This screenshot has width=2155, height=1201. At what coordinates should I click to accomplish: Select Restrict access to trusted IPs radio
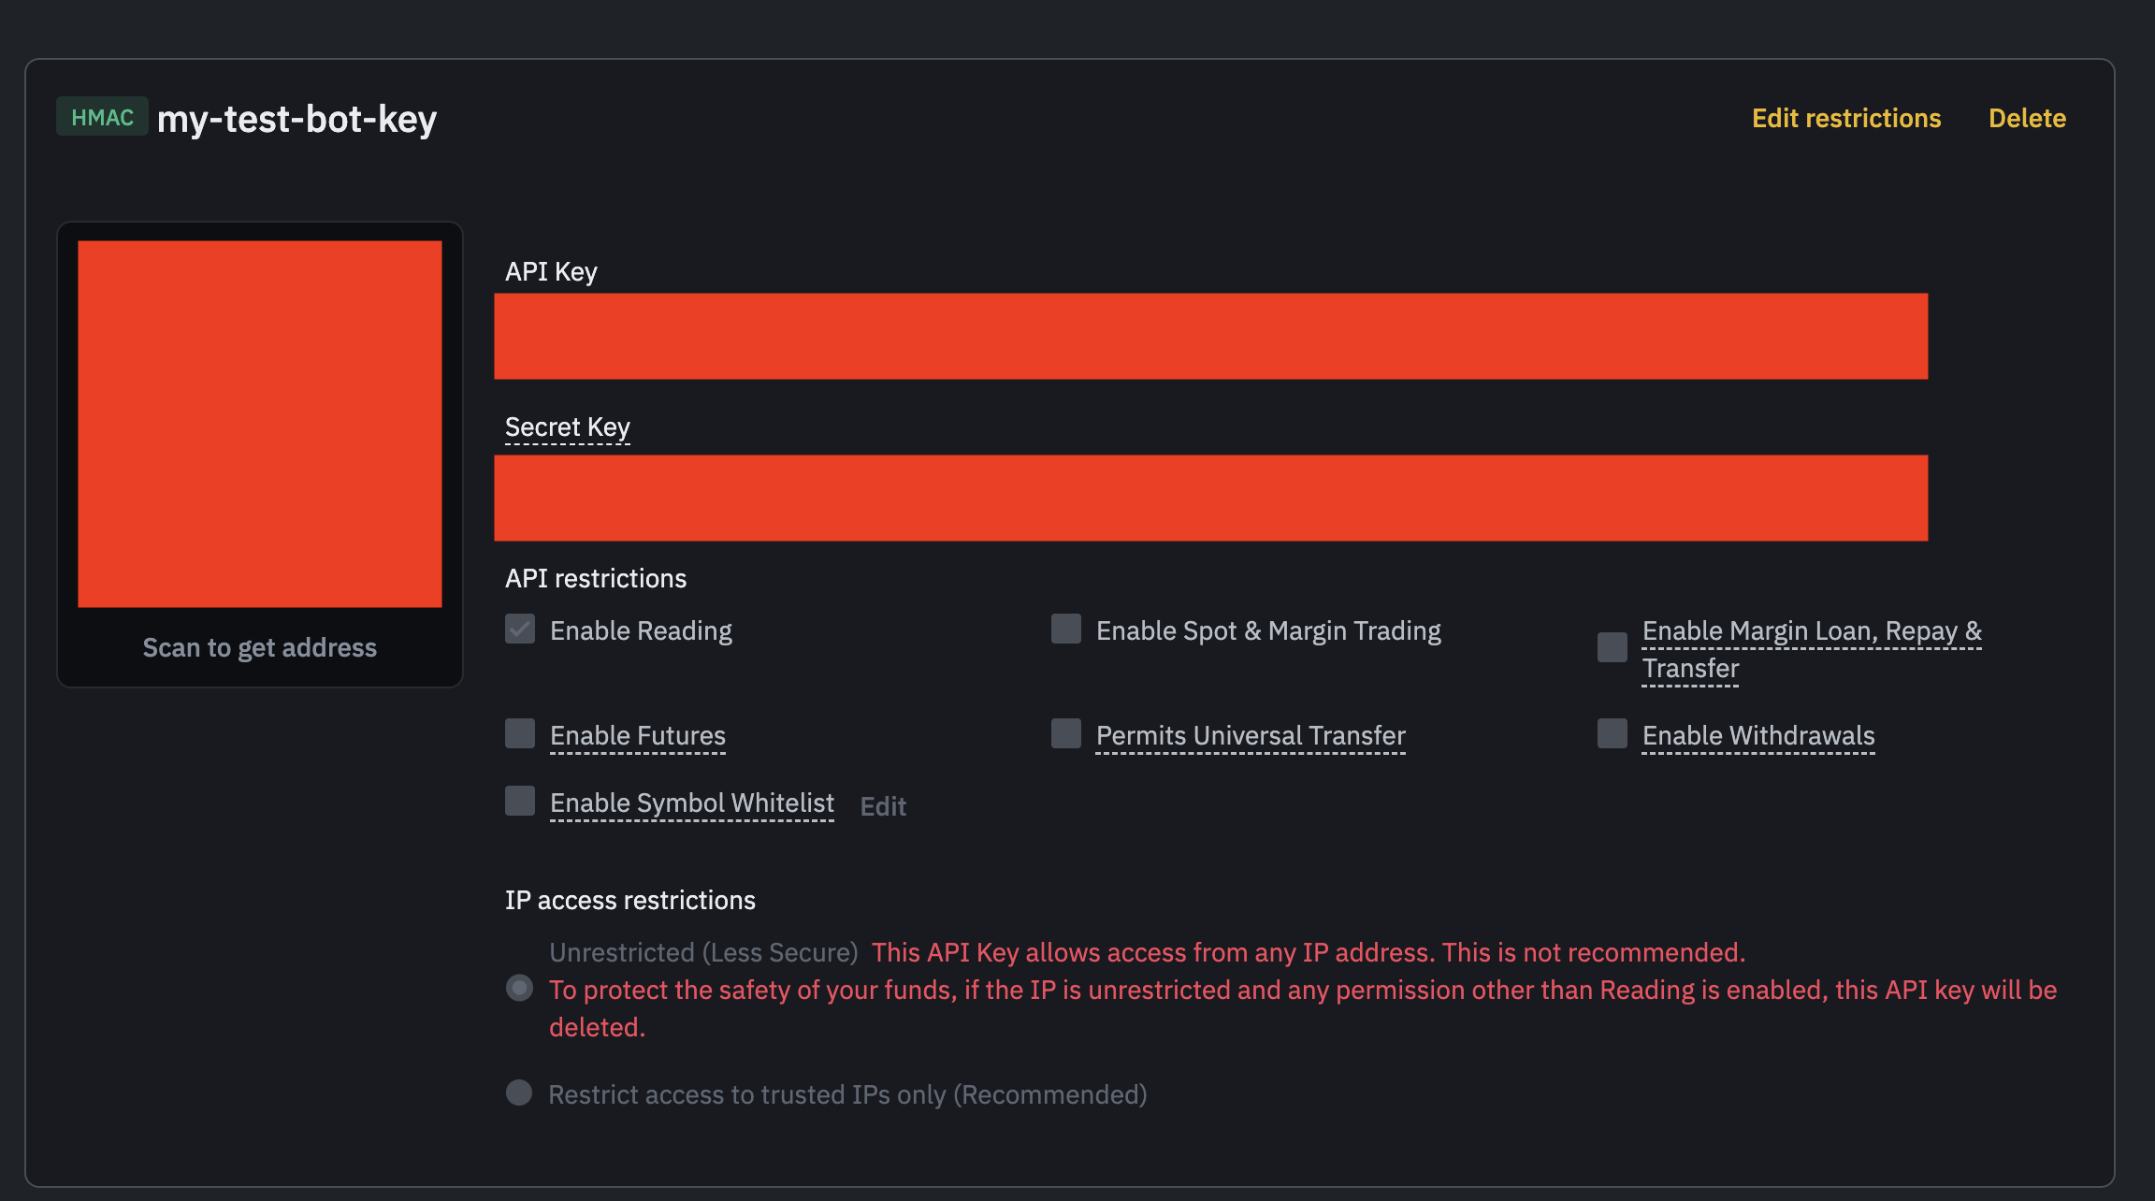pos(519,1093)
